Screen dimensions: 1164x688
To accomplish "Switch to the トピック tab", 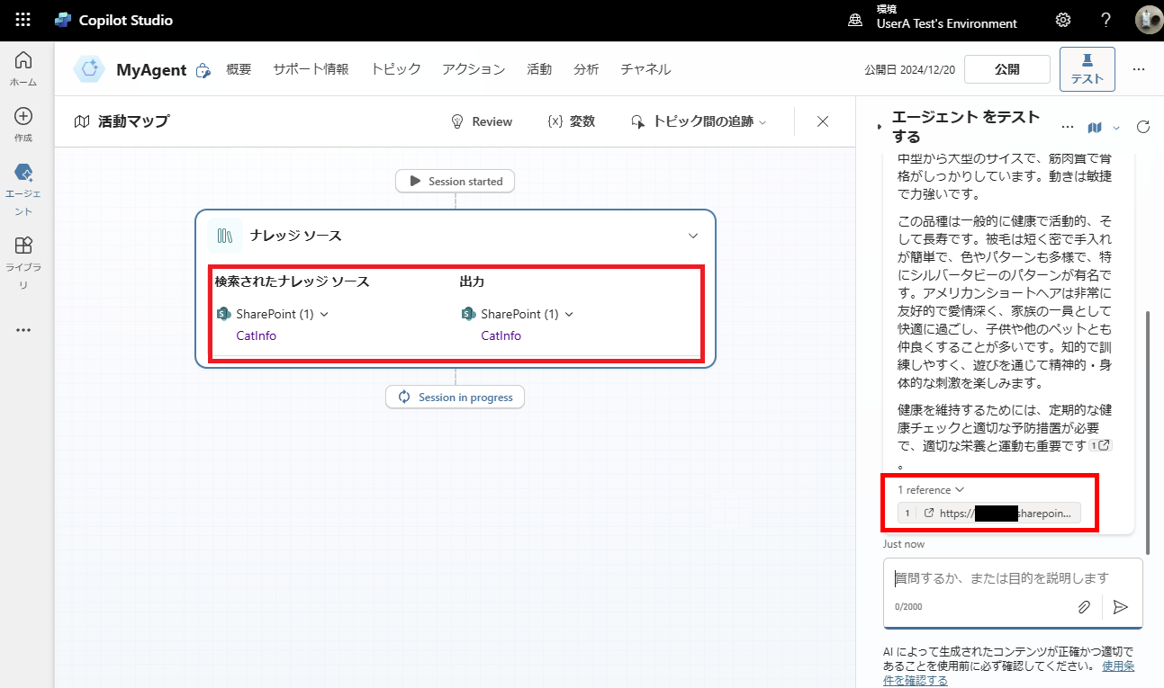I will click(x=395, y=68).
